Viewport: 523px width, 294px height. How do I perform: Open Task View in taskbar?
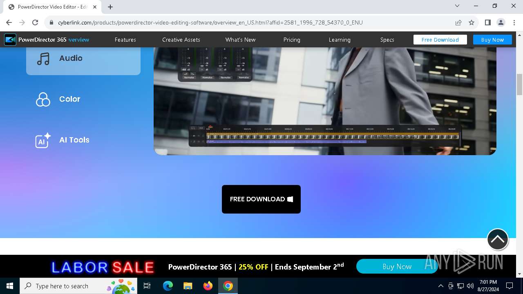(147, 286)
